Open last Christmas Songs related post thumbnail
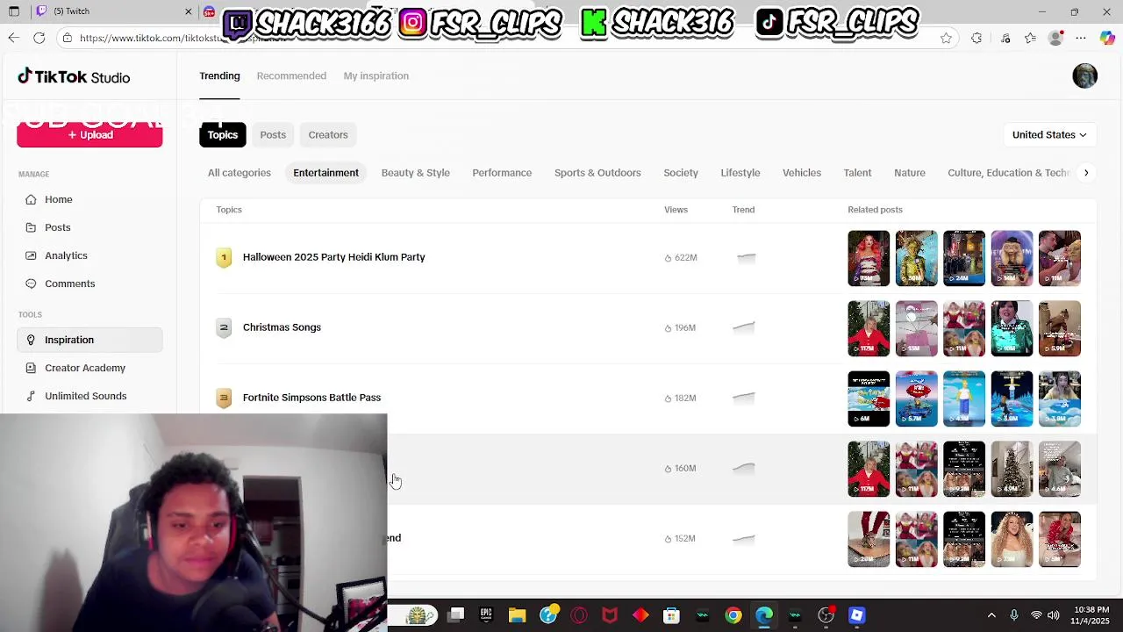The height and width of the screenshot is (632, 1123). pos(1060,328)
